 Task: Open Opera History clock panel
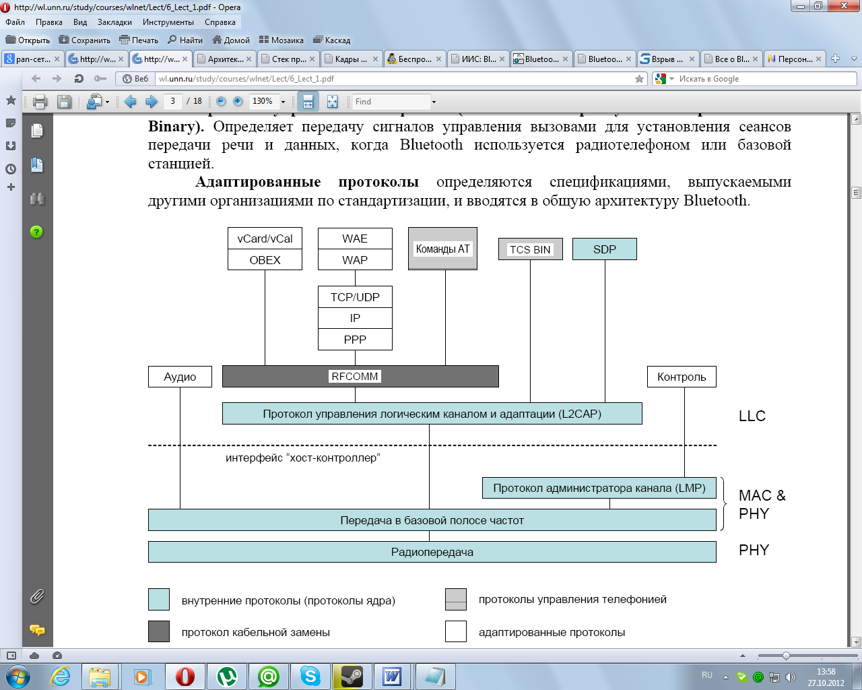coord(11,168)
